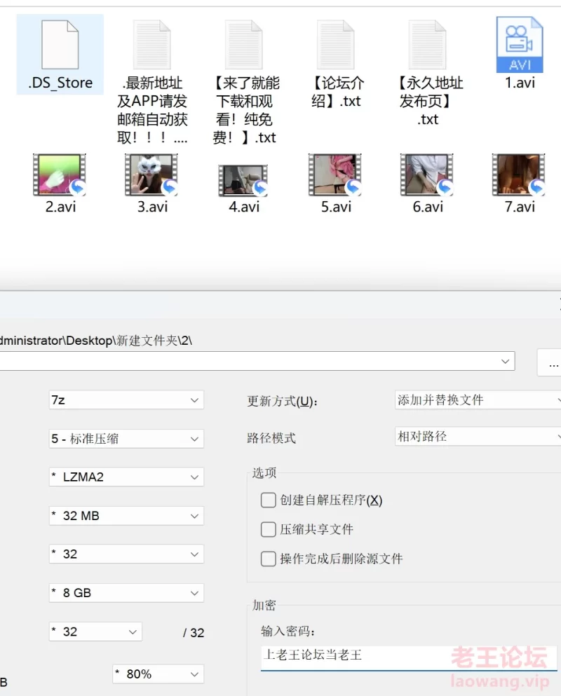Select the .DS_Store file icon
This screenshot has width=561, height=696.
pos(60,45)
